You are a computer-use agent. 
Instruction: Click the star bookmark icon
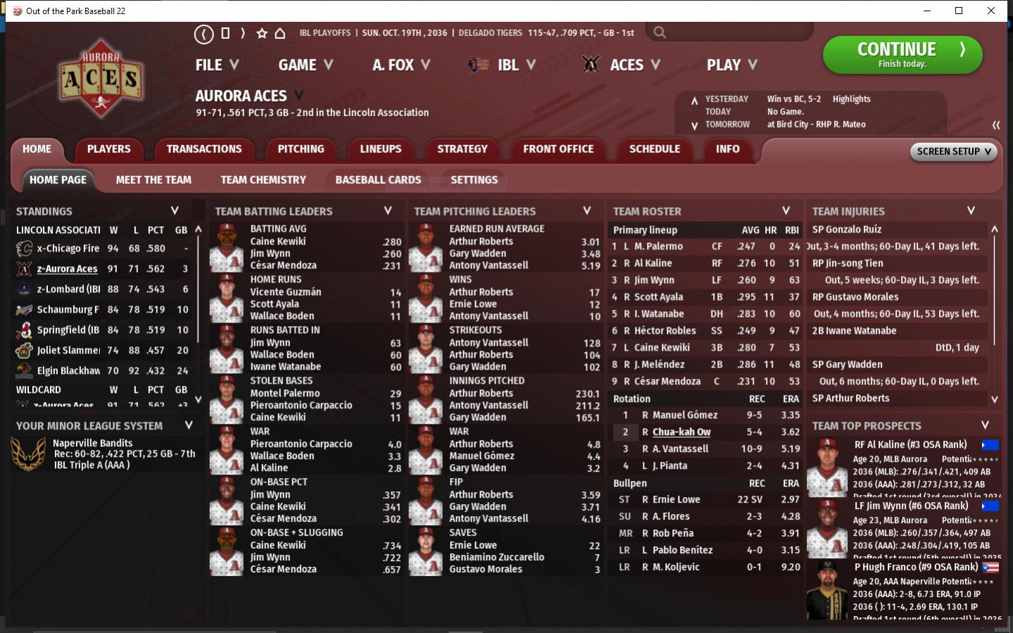coord(262,33)
